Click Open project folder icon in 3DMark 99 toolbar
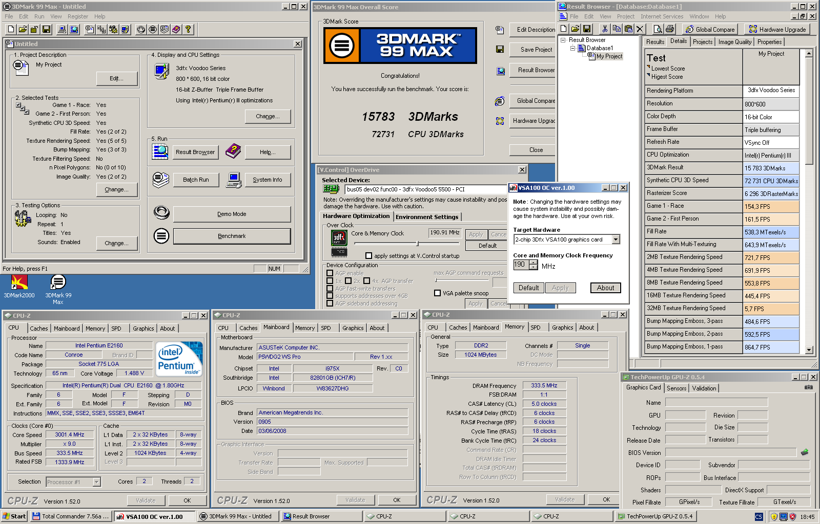 23,29
